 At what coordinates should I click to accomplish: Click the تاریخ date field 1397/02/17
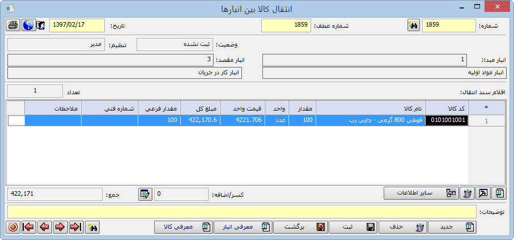click(78, 26)
